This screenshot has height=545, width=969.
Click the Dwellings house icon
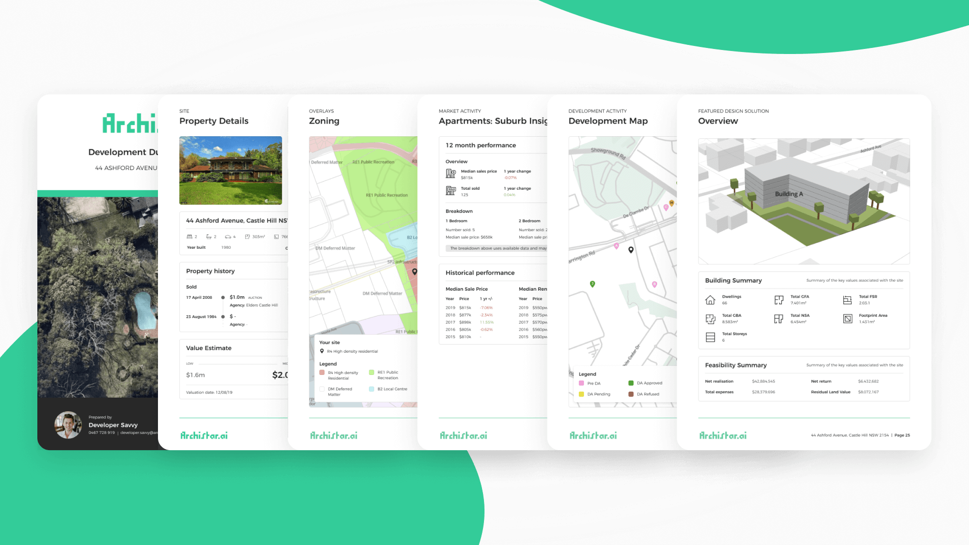pyautogui.click(x=710, y=300)
